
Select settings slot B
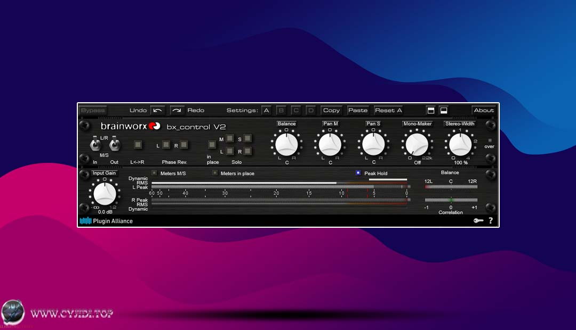pos(281,110)
